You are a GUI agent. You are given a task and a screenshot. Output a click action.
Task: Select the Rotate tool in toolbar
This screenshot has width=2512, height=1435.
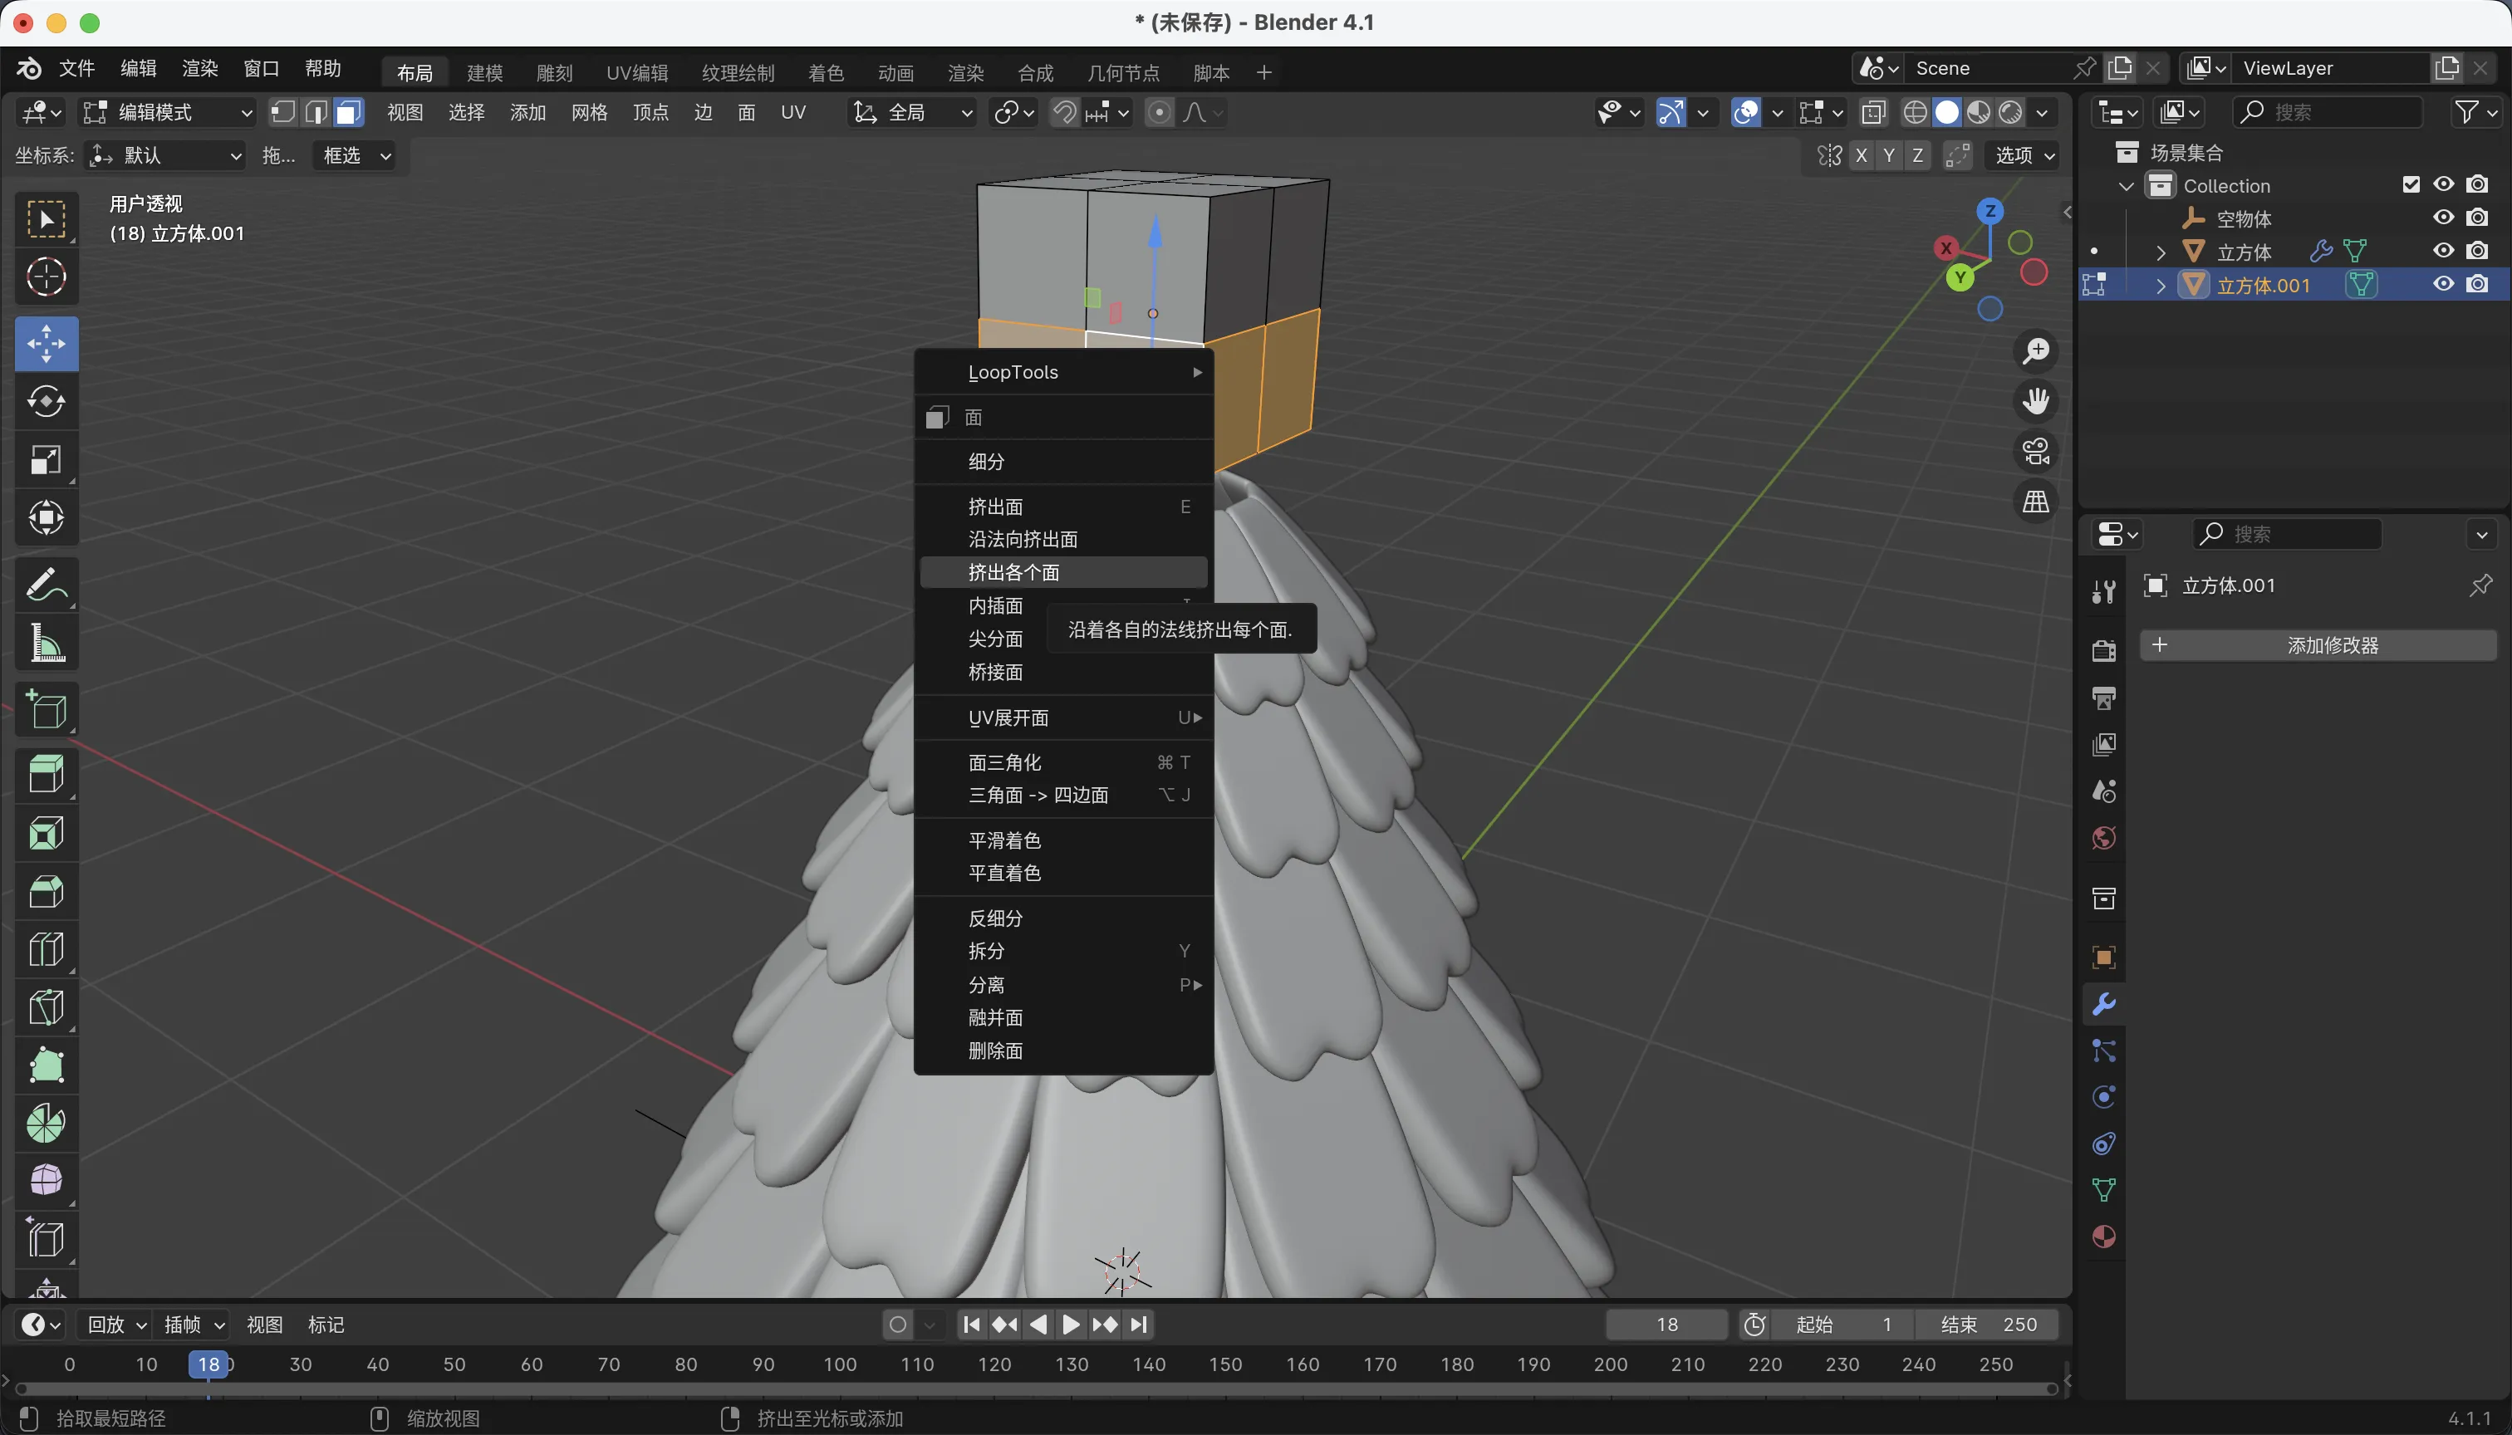pos(46,401)
